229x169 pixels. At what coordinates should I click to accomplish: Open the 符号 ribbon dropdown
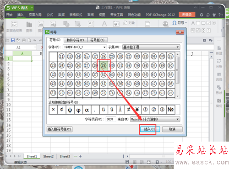point(180,23)
